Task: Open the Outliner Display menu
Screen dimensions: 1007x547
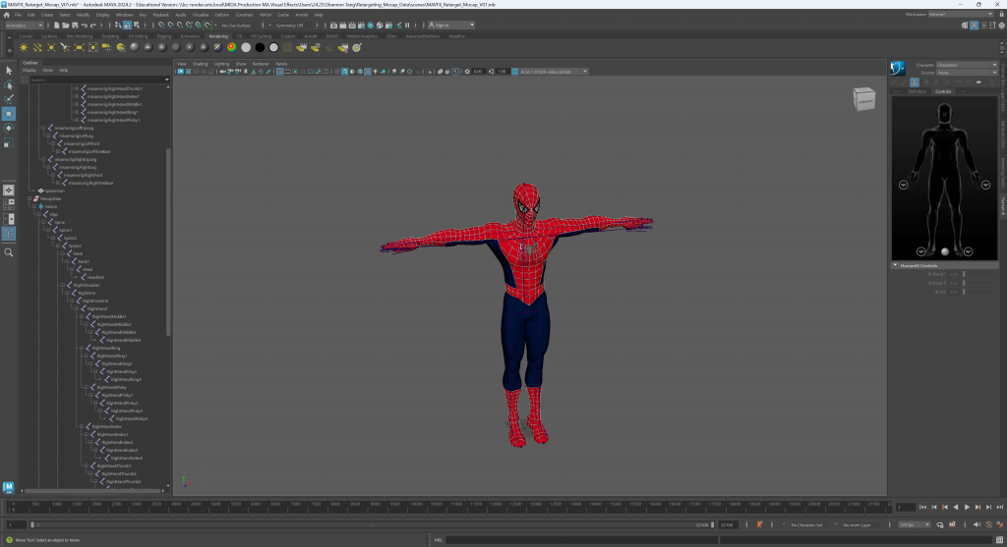Action: pyautogui.click(x=30, y=71)
